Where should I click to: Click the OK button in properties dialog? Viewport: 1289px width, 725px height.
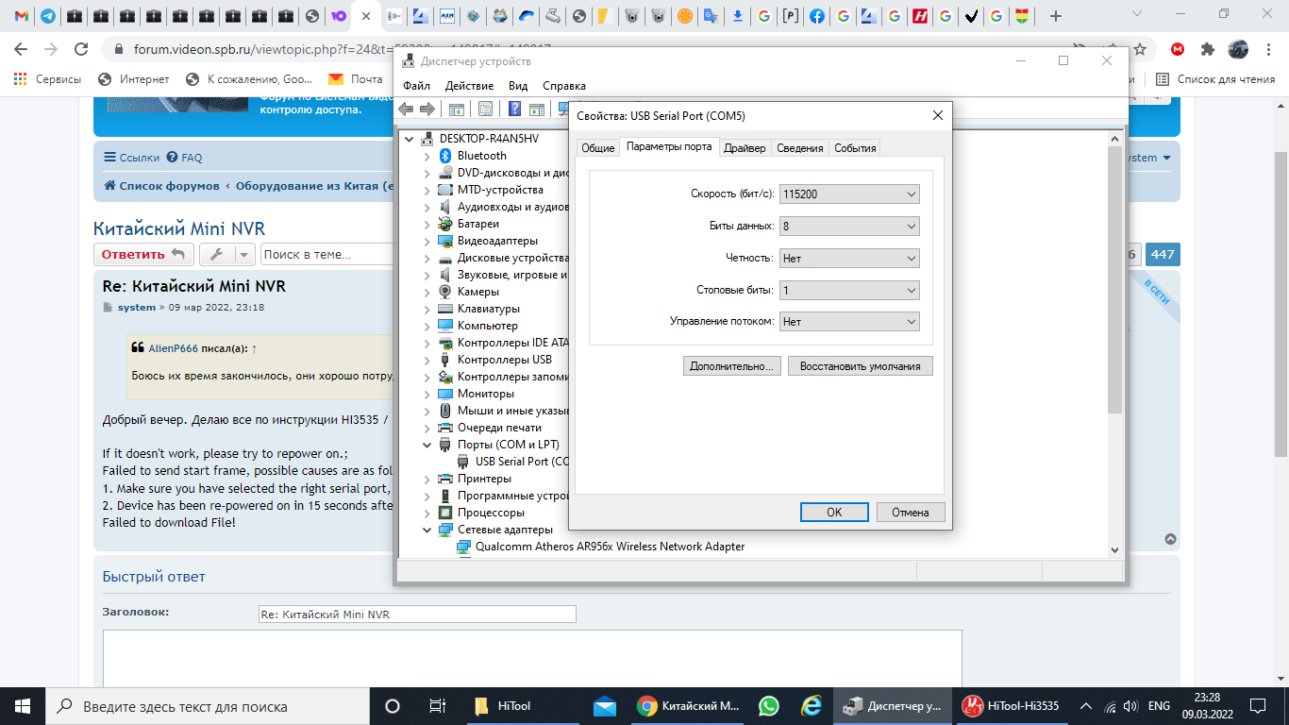pos(834,513)
